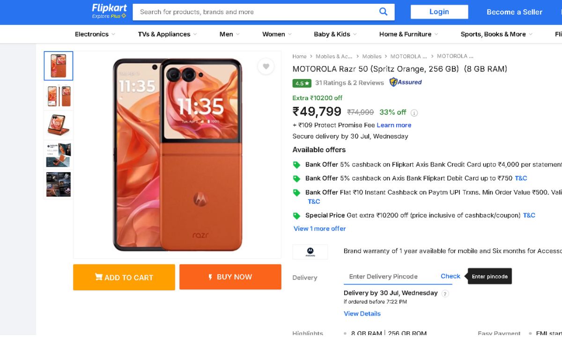The image size is (562, 337).
Task: Add phone to wishlist with heart icon
Action: point(266,66)
